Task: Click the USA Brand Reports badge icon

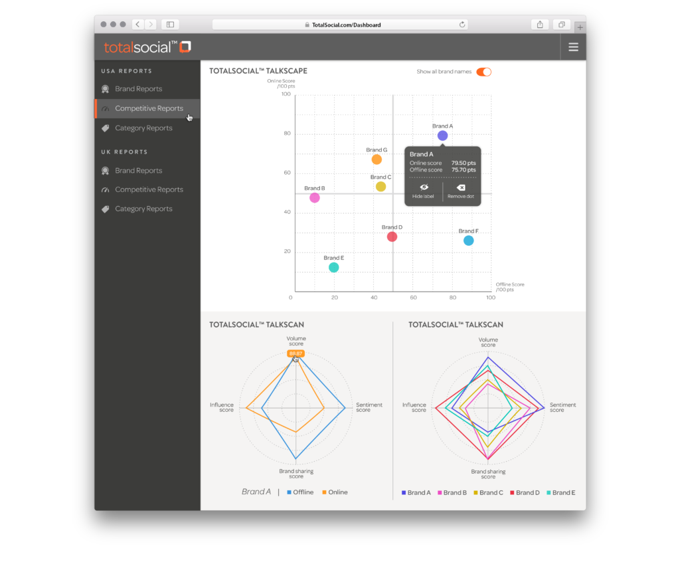Action: (106, 89)
